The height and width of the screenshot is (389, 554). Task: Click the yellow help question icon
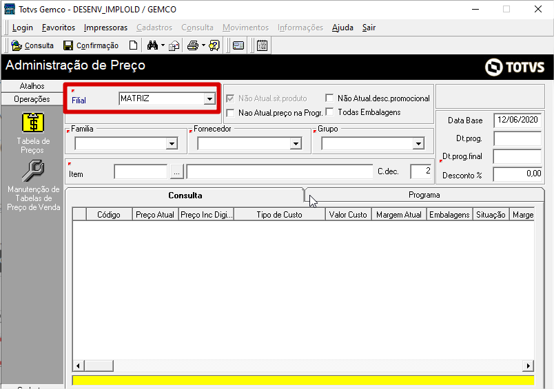click(x=214, y=45)
